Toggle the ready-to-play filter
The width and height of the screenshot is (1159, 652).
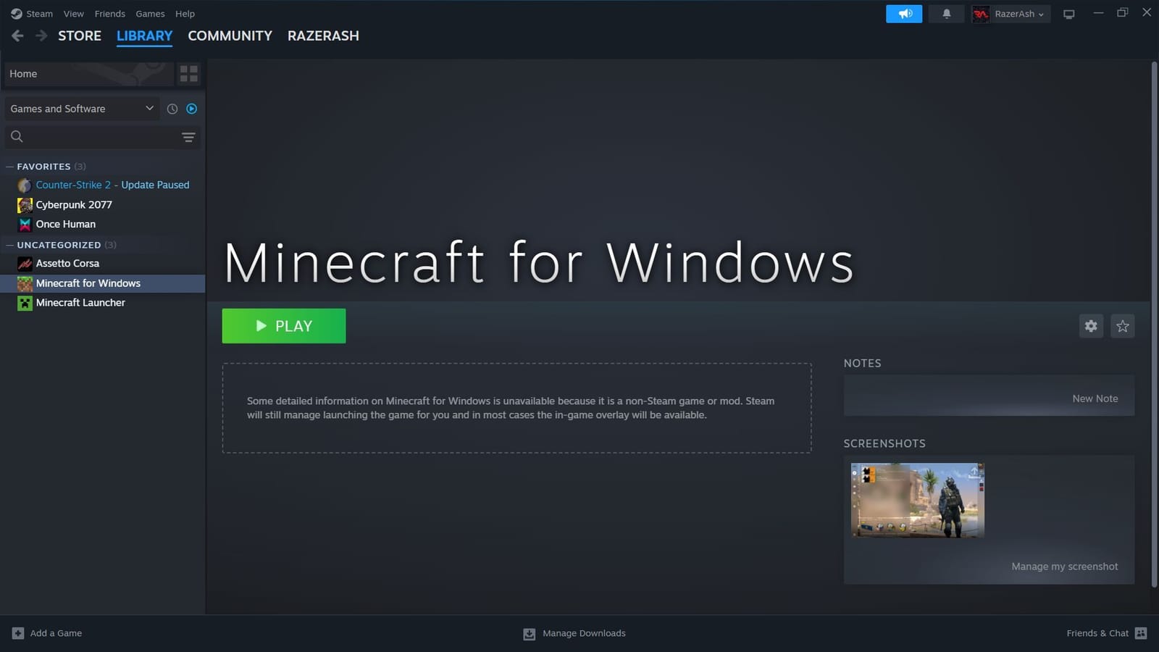click(191, 109)
